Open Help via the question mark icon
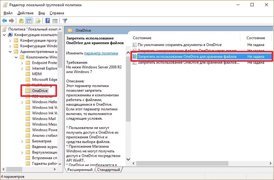Screen dimensions: 274x180 tap(47, 21)
